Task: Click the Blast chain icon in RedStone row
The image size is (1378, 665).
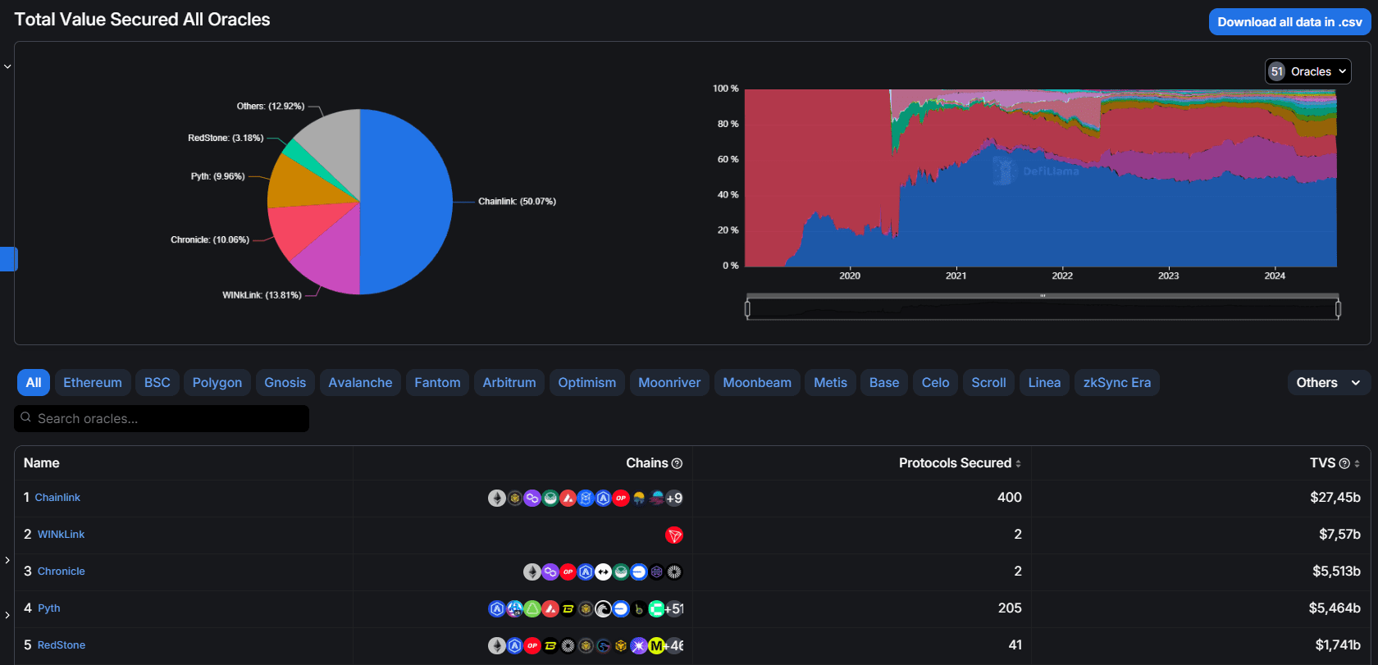Action: (550, 645)
